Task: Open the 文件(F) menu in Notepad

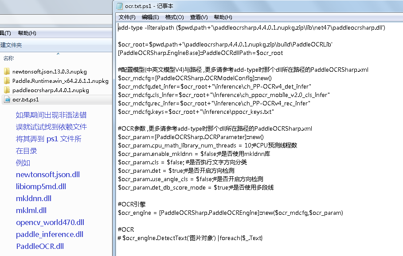Action: pos(127,17)
